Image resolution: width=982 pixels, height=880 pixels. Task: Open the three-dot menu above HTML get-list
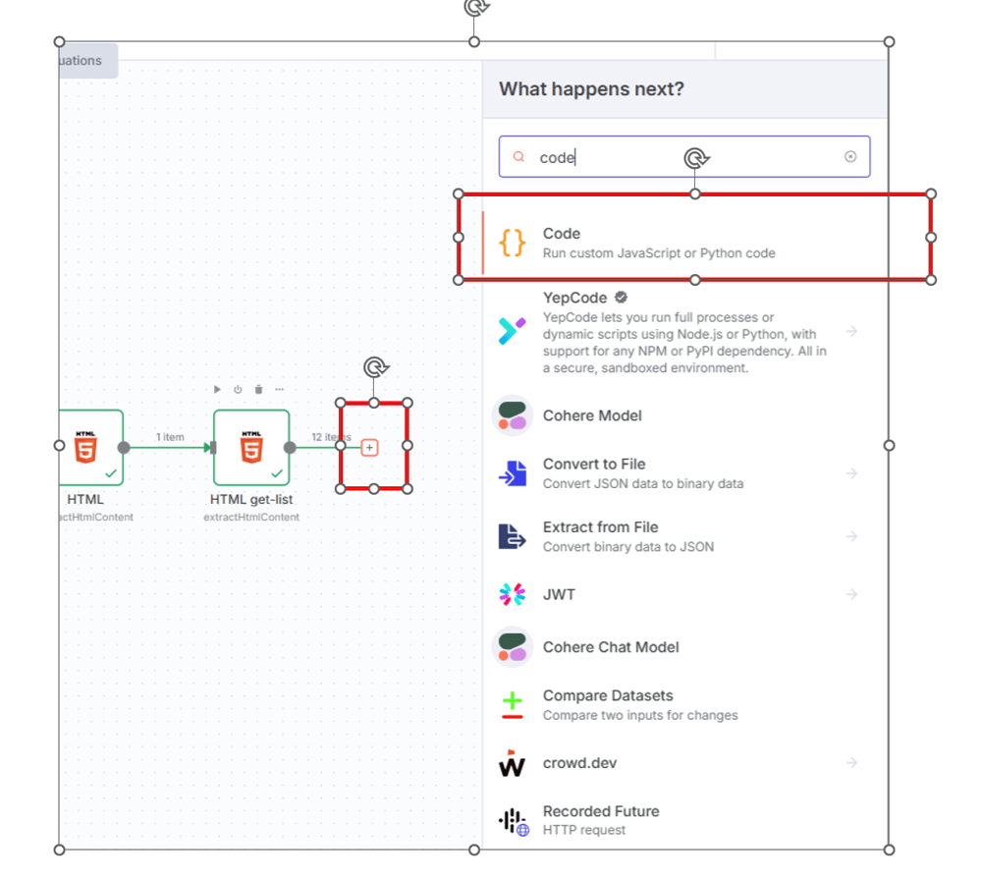pyautogui.click(x=280, y=390)
